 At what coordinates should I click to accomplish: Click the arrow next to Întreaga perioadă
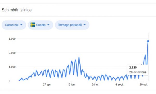pos(84,25)
